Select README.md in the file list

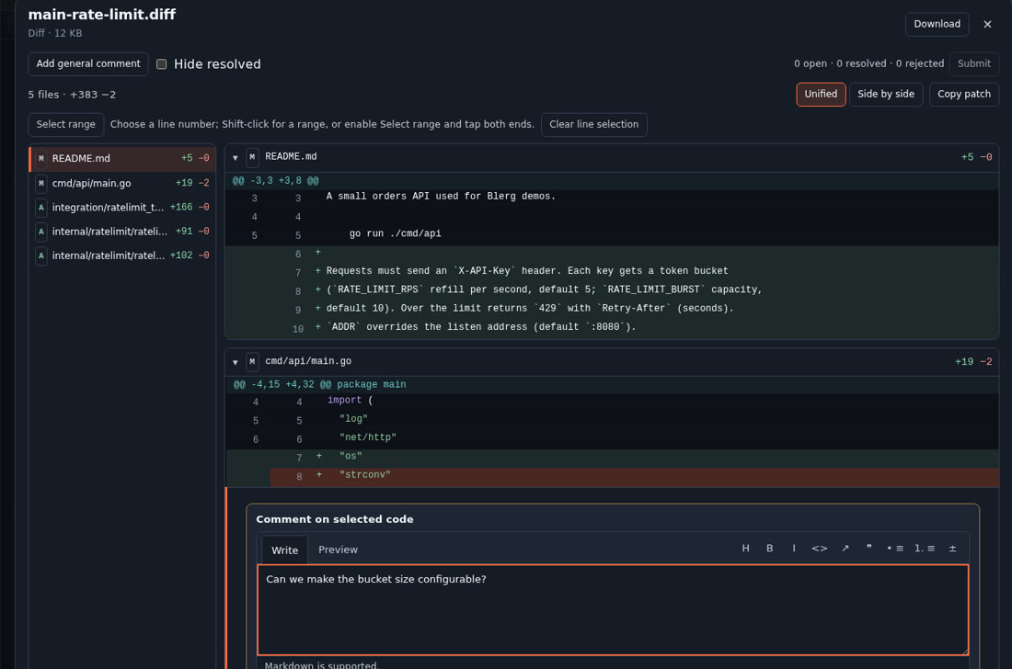click(122, 159)
